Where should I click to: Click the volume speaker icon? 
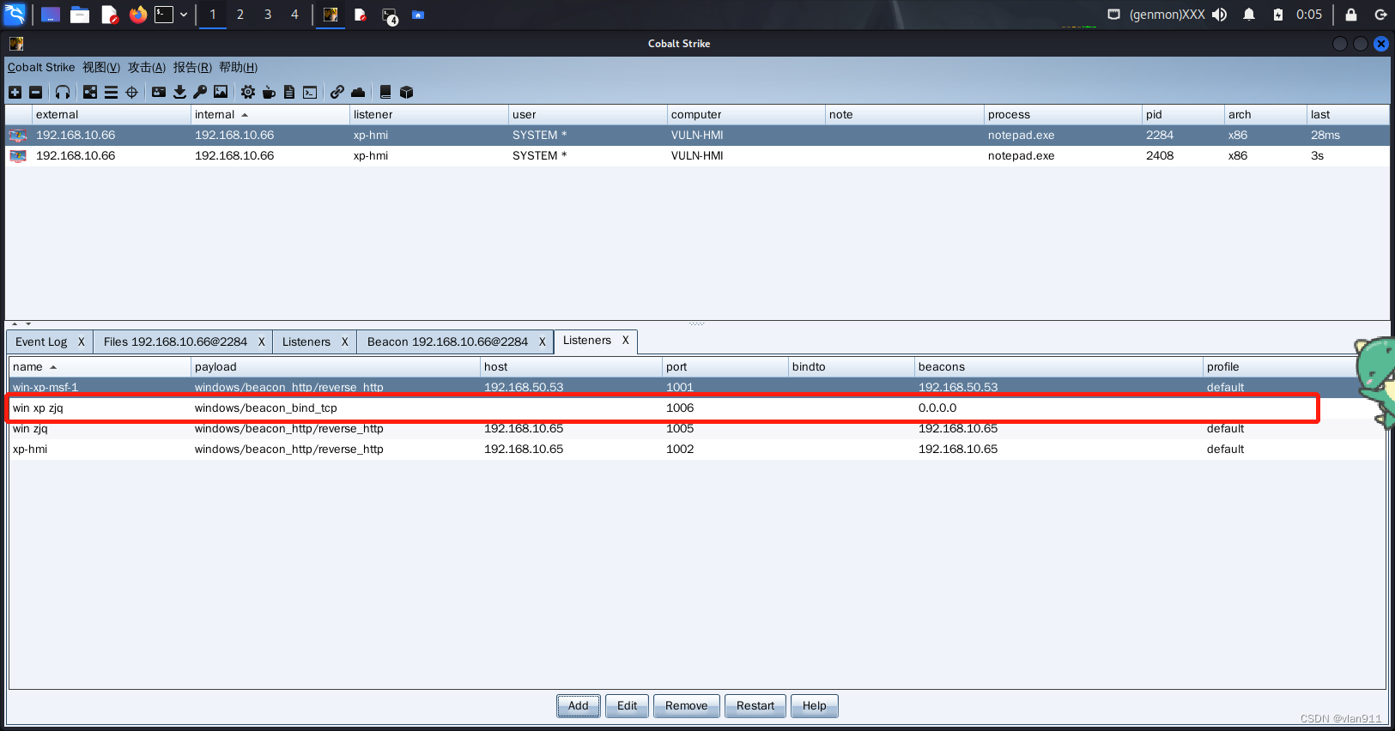[1219, 15]
